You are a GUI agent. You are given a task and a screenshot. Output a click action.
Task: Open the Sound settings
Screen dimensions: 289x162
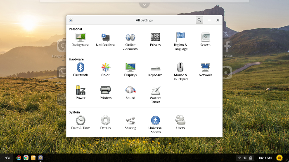(130, 93)
